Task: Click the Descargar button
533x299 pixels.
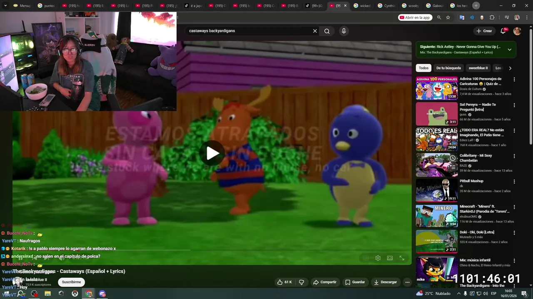Action: 385,282
